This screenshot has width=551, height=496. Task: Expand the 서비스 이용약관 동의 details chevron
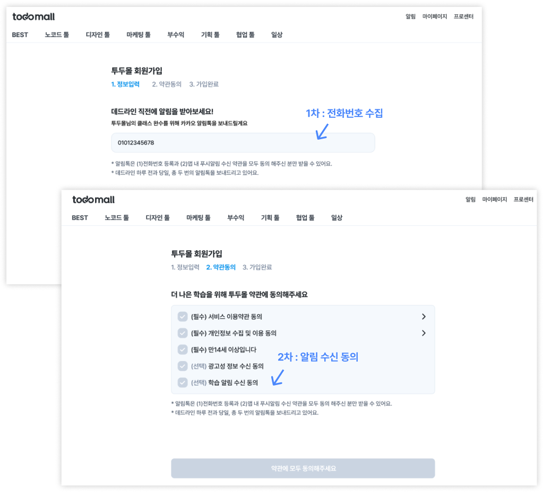click(x=424, y=317)
